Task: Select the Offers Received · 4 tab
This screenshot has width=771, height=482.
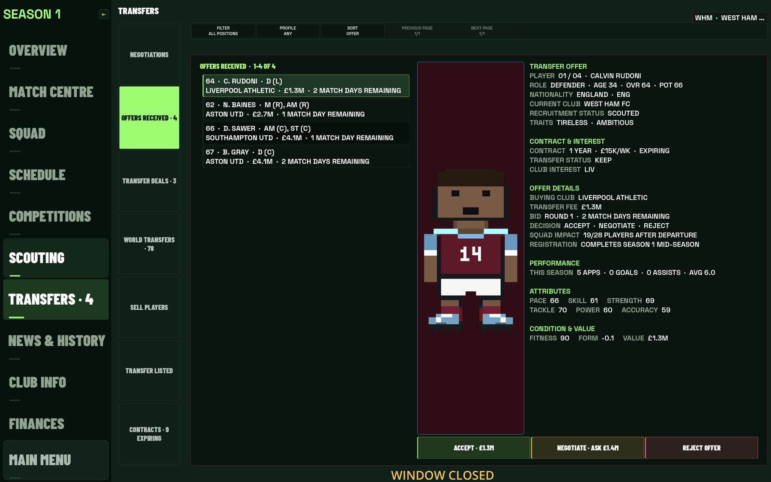Action: click(x=149, y=118)
